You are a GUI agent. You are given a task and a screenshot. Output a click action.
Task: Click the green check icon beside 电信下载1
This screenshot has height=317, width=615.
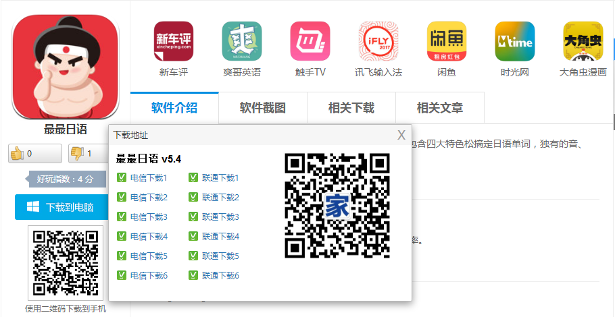click(x=122, y=177)
